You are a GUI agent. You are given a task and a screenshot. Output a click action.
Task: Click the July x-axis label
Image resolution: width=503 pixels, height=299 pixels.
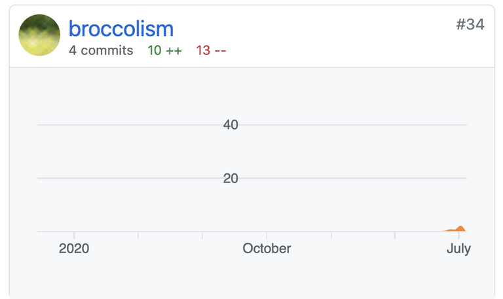tap(458, 249)
